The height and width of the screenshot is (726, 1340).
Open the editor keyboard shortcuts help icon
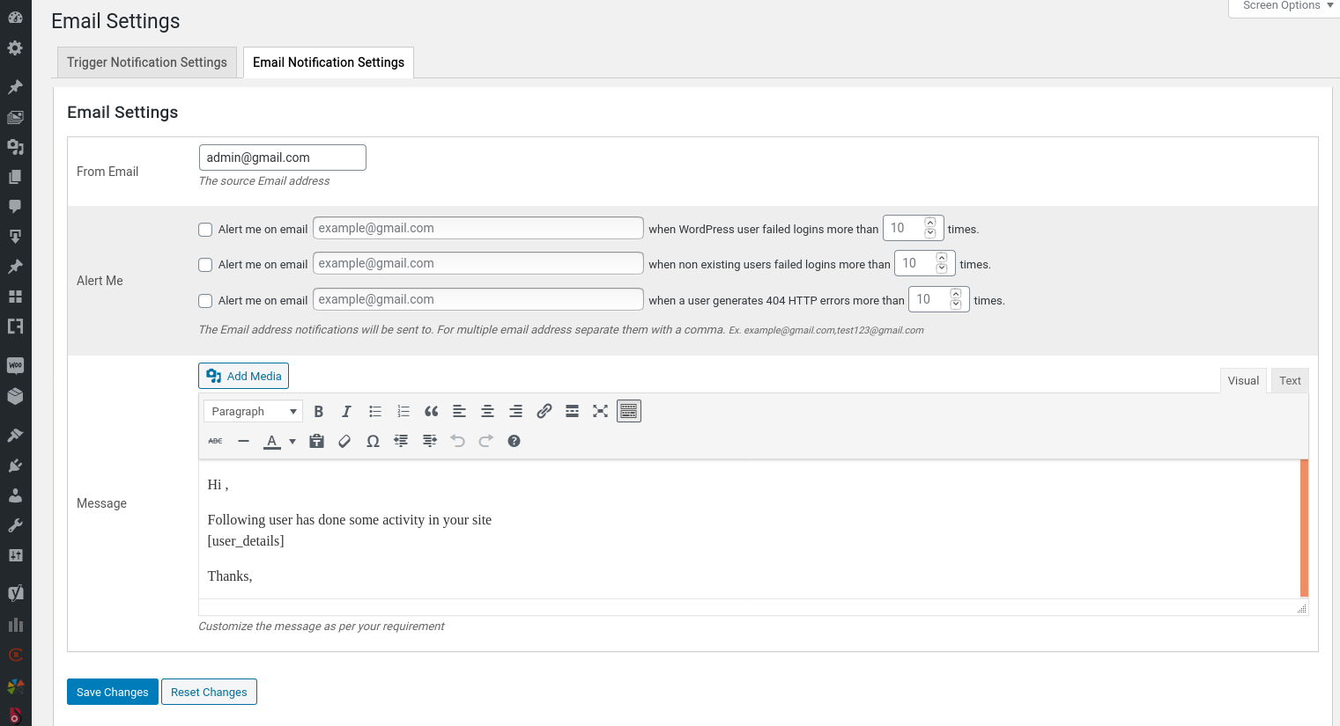click(x=515, y=441)
